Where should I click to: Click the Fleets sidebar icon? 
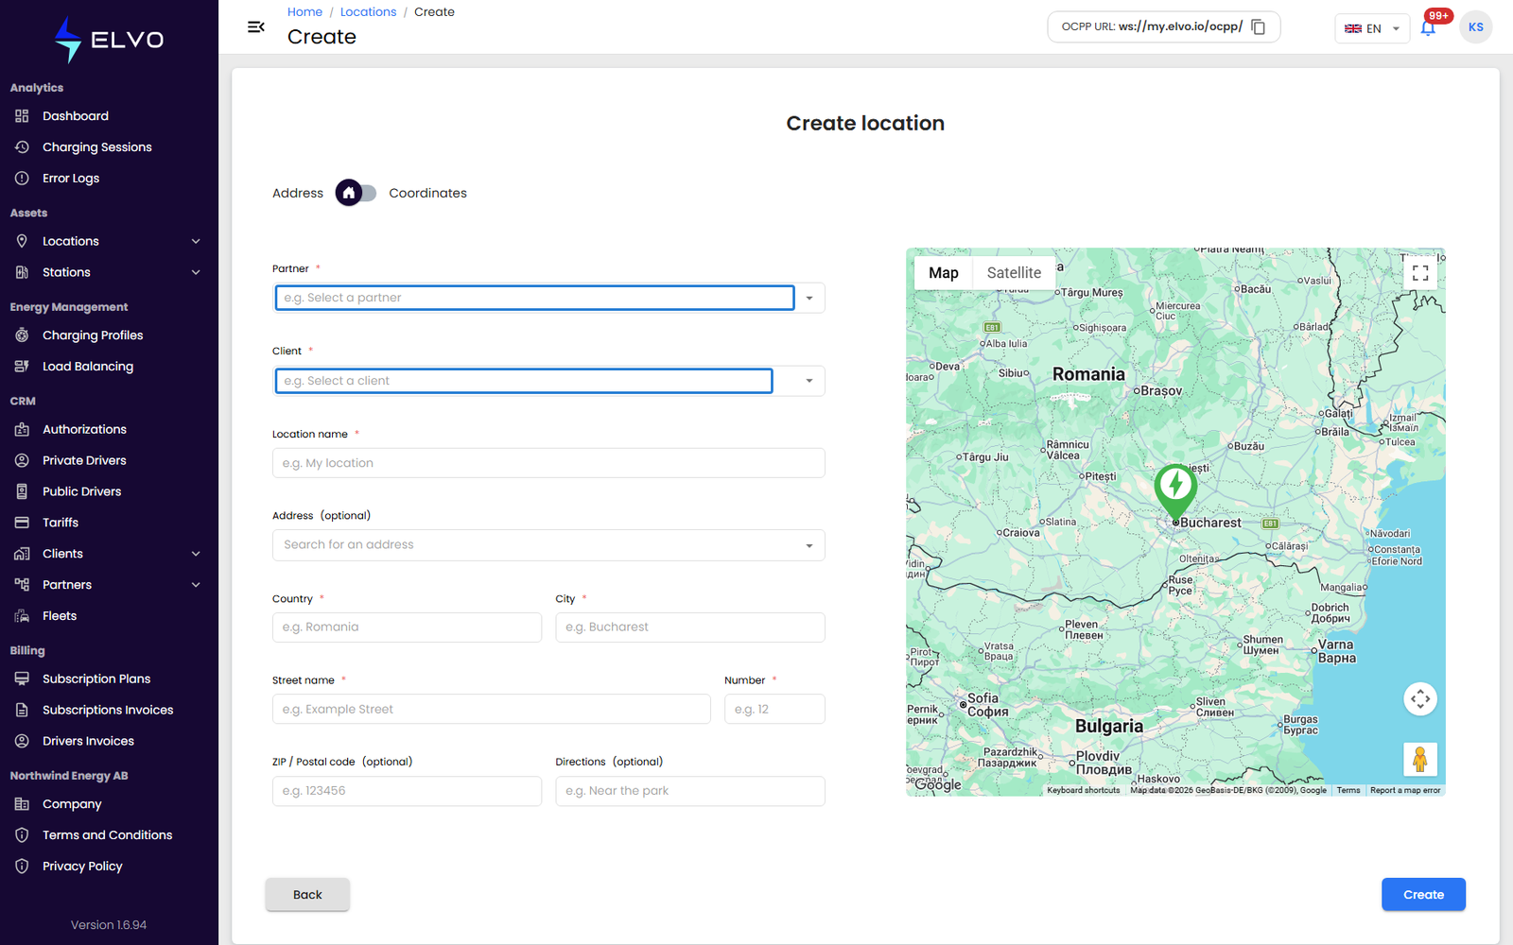[22, 616]
